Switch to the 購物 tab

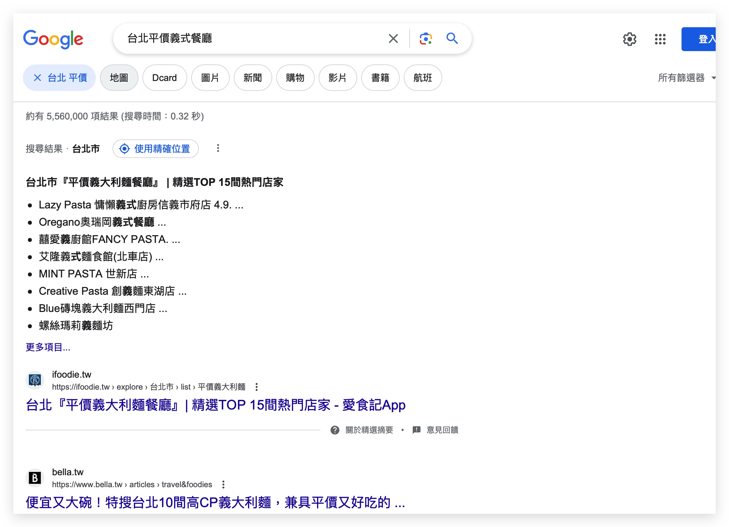pos(295,78)
